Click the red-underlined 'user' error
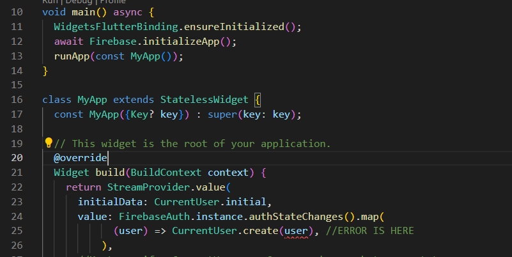512x257 pixels. (x=296, y=231)
